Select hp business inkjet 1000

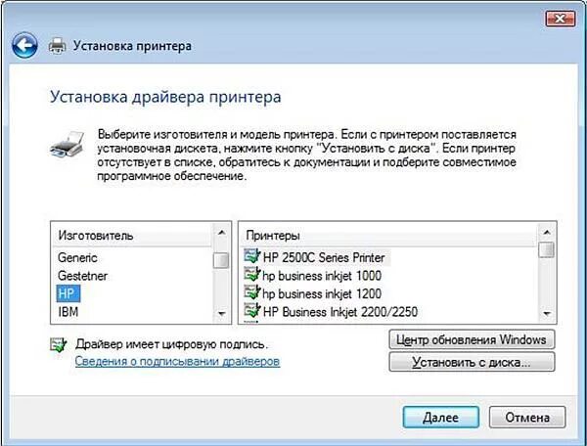click(322, 276)
